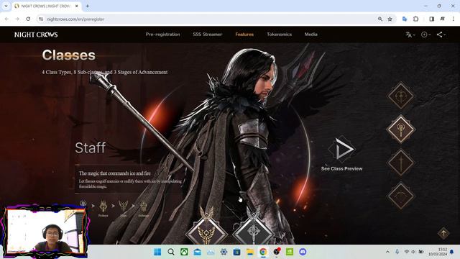Open the Features nav item
This screenshot has height=259, width=460.
point(244,35)
